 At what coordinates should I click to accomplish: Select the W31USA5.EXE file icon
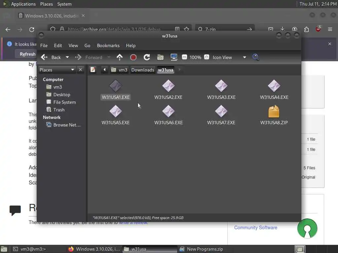click(x=116, y=111)
